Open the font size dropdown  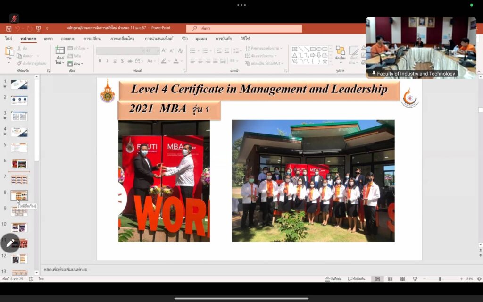(x=156, y=51)
